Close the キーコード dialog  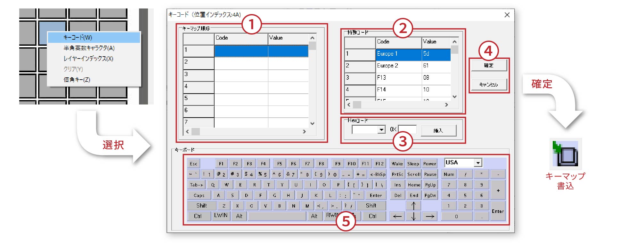pyautogui.click(x=507, y=15)
